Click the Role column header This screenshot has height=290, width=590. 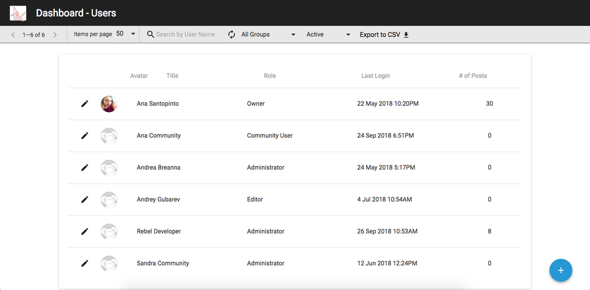tap(270, 76)
